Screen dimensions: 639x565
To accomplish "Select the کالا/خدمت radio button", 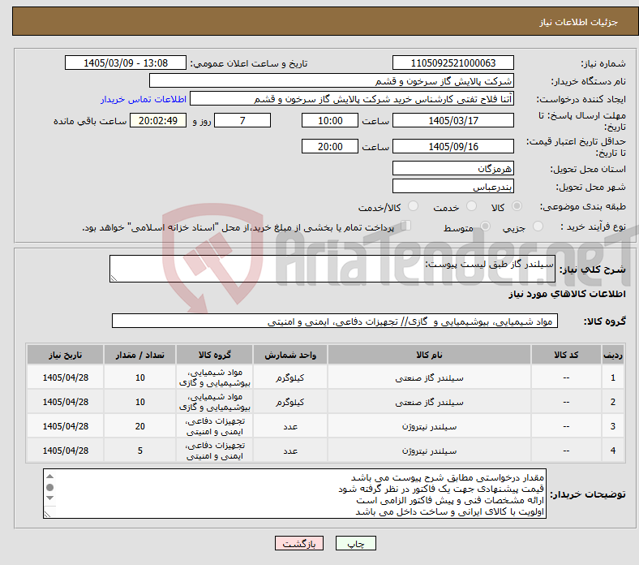I will click(x=414, y=206).
